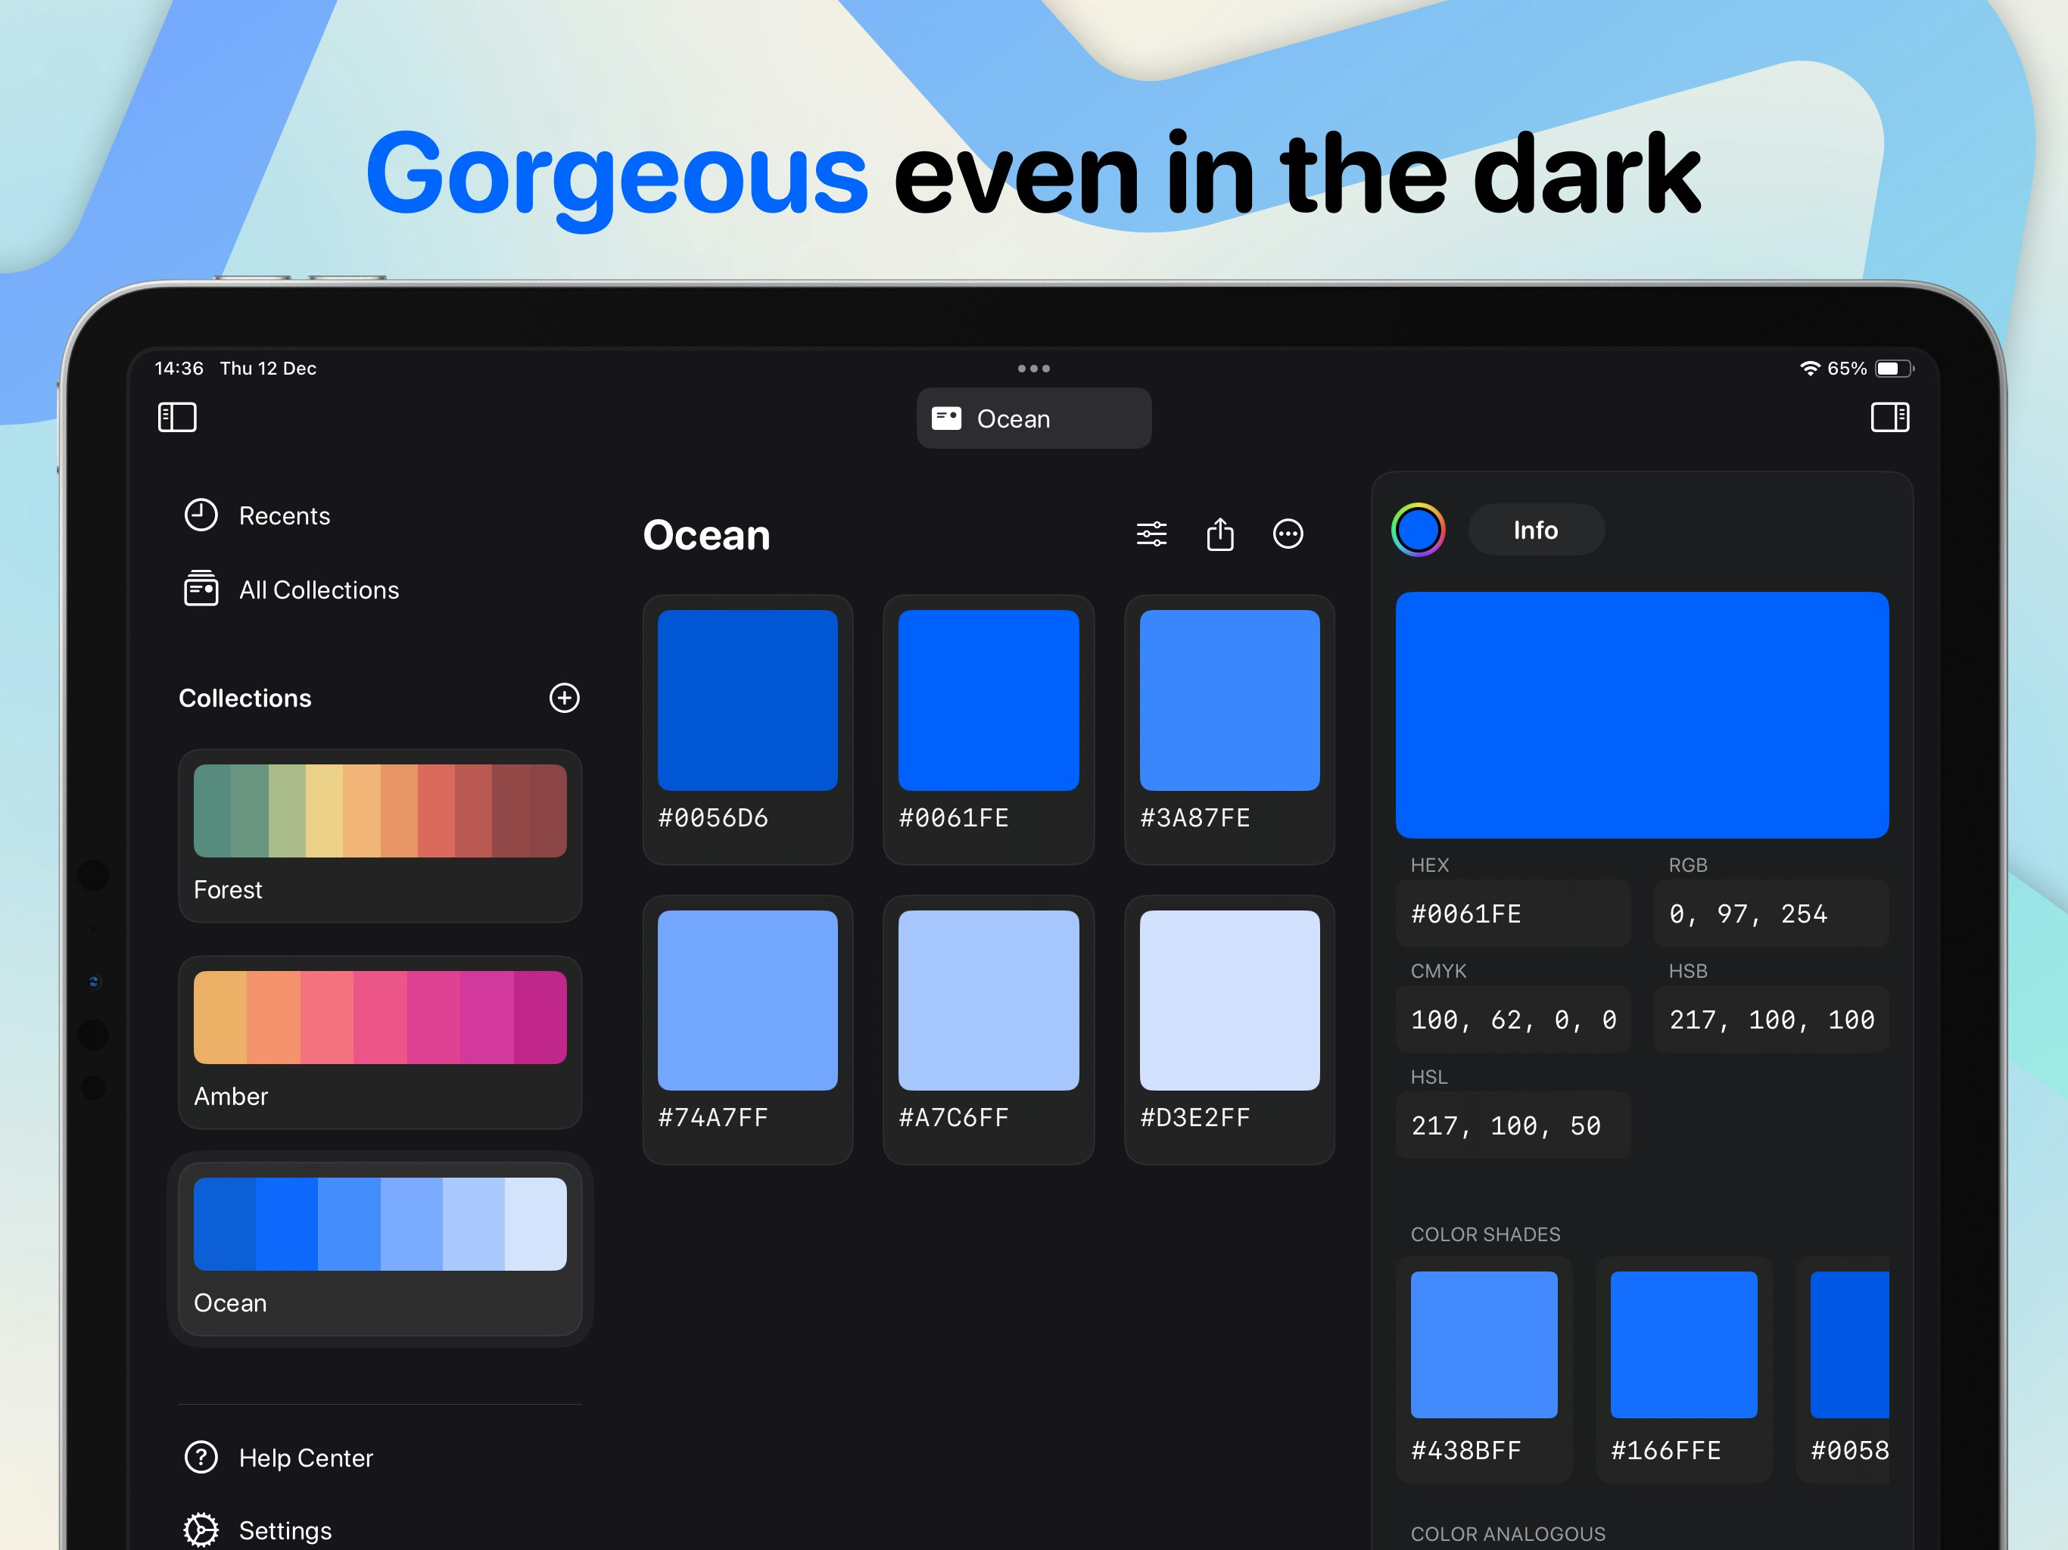The height and width of the screenshot is (1550, 2068).
Task: Open the Forest collection card
Action: click(379, 836)
